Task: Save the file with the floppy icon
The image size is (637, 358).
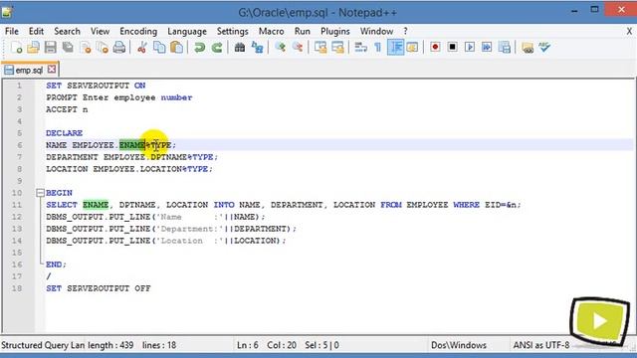Action: 51,48
